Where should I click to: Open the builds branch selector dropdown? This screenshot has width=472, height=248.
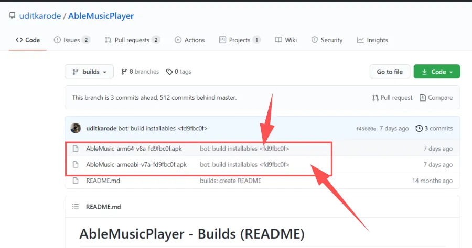(x=89, y=72)
